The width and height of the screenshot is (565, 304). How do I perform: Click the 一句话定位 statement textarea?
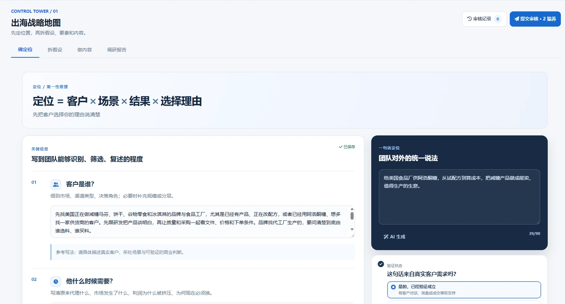pos(459,197)
